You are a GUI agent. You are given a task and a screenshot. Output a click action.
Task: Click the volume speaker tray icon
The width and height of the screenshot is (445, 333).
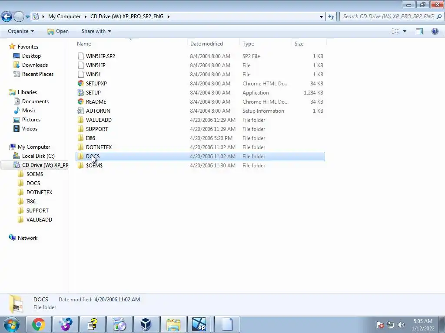401,324
